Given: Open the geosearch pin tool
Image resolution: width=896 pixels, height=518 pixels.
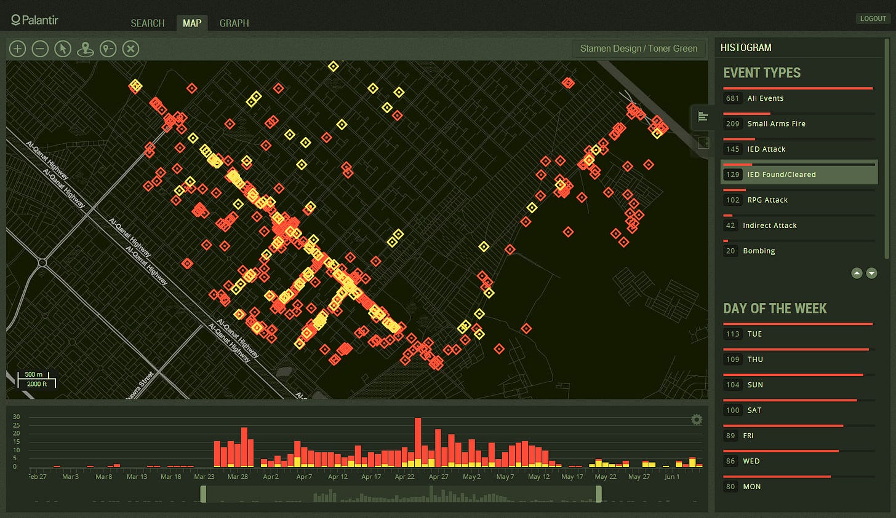Looking at the screenshot, I should tap(86, 49).
